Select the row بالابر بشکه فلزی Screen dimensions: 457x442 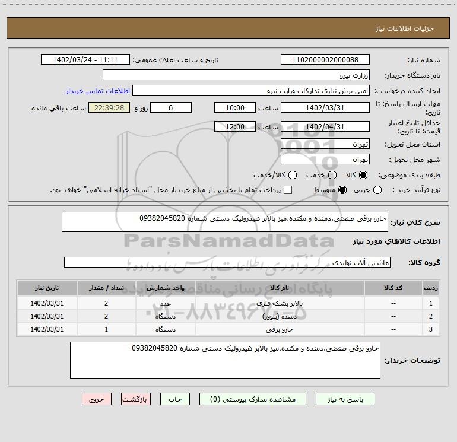(x=228, y=303)
